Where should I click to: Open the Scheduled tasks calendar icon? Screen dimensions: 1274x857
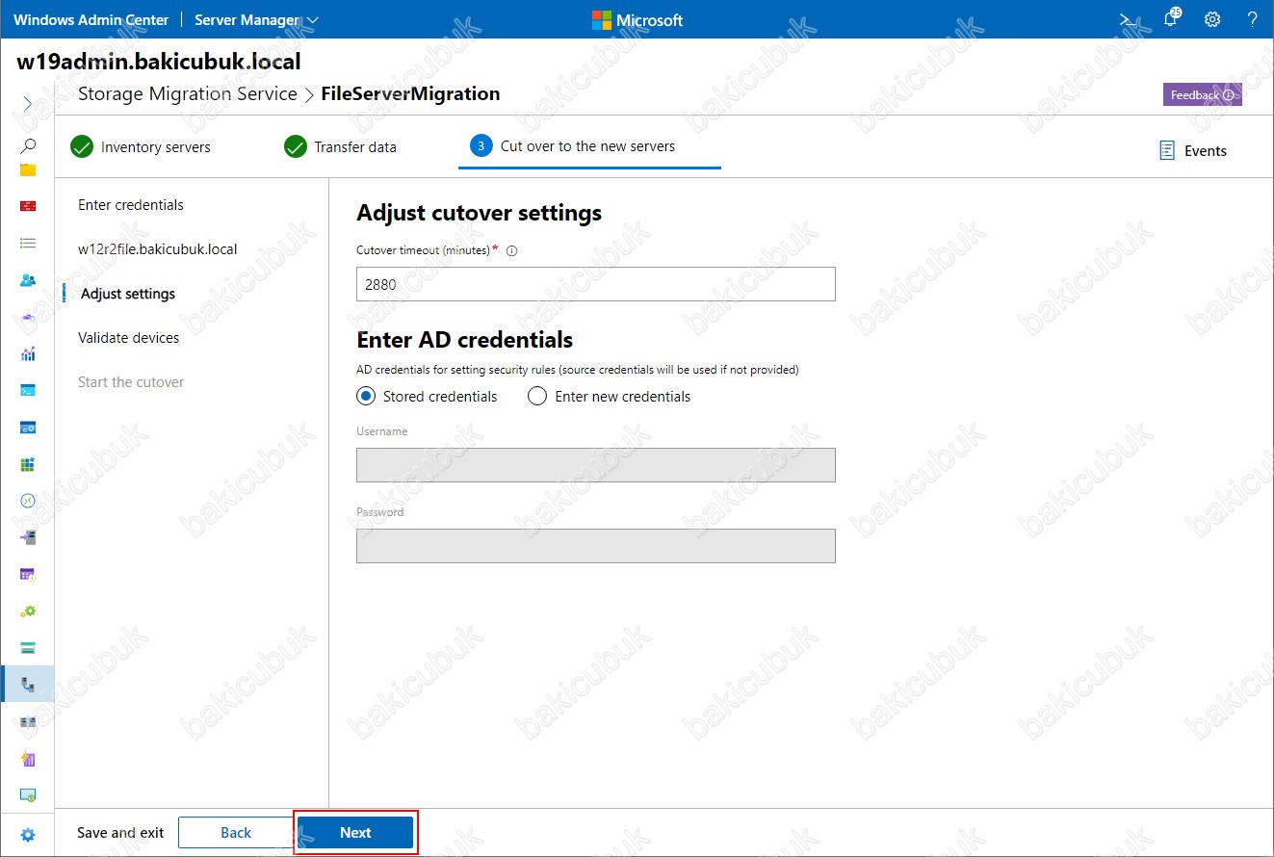(x=28, y=574)
